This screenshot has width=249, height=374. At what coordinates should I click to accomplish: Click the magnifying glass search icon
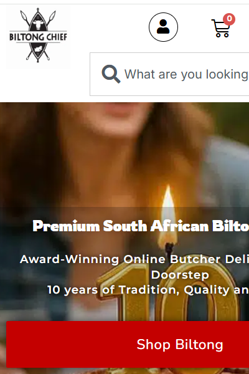(111, 74)
